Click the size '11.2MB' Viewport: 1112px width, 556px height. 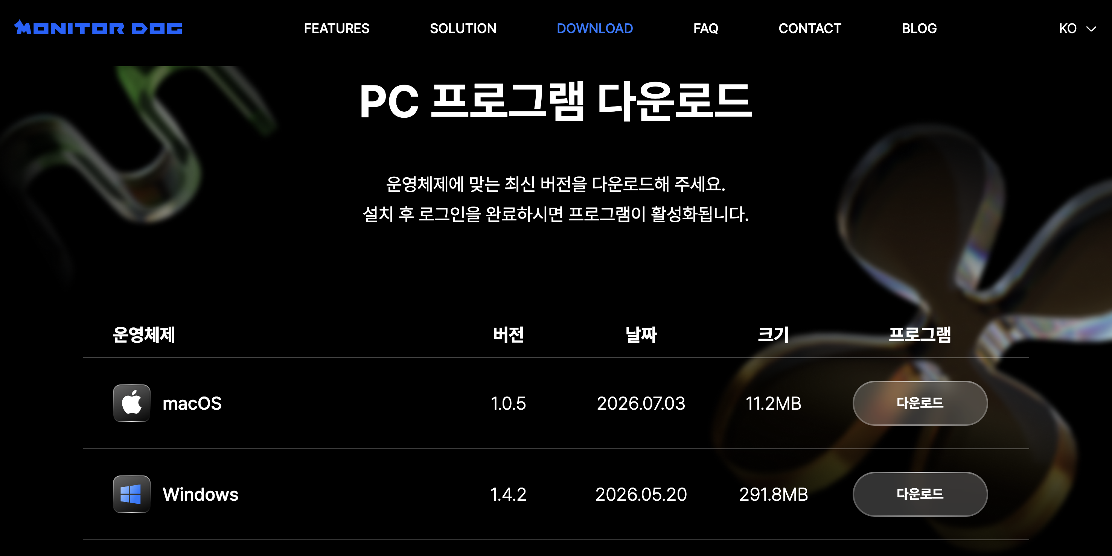(x=773, y=404)
